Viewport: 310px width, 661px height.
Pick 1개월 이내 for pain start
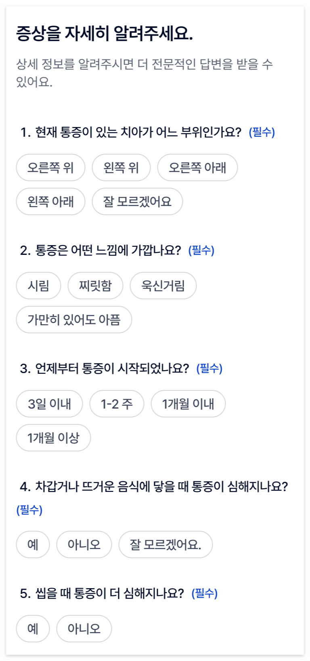pyautogui.click(x=188, y=404)
